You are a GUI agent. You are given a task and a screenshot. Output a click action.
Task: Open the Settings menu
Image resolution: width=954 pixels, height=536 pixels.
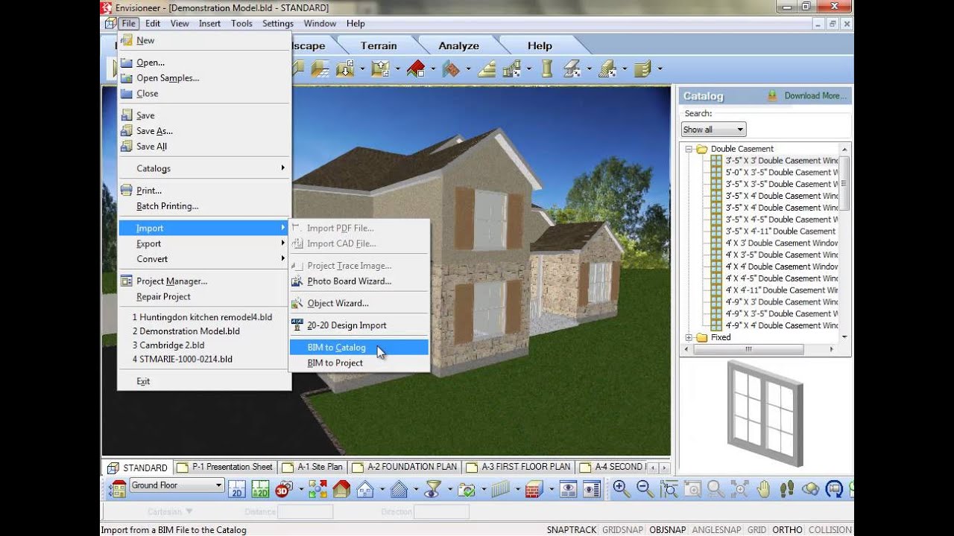tap(278, 23)
